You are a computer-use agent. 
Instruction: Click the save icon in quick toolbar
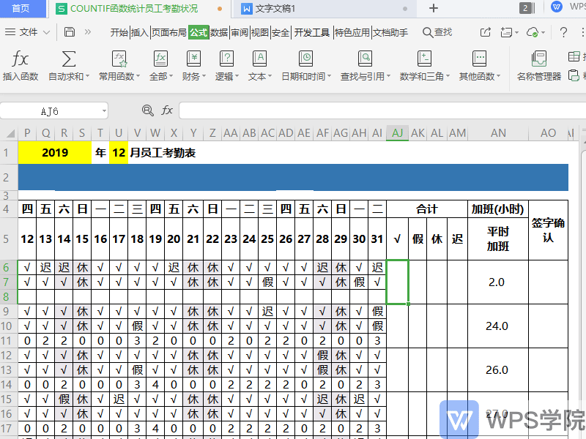click(x=70, y=32)
